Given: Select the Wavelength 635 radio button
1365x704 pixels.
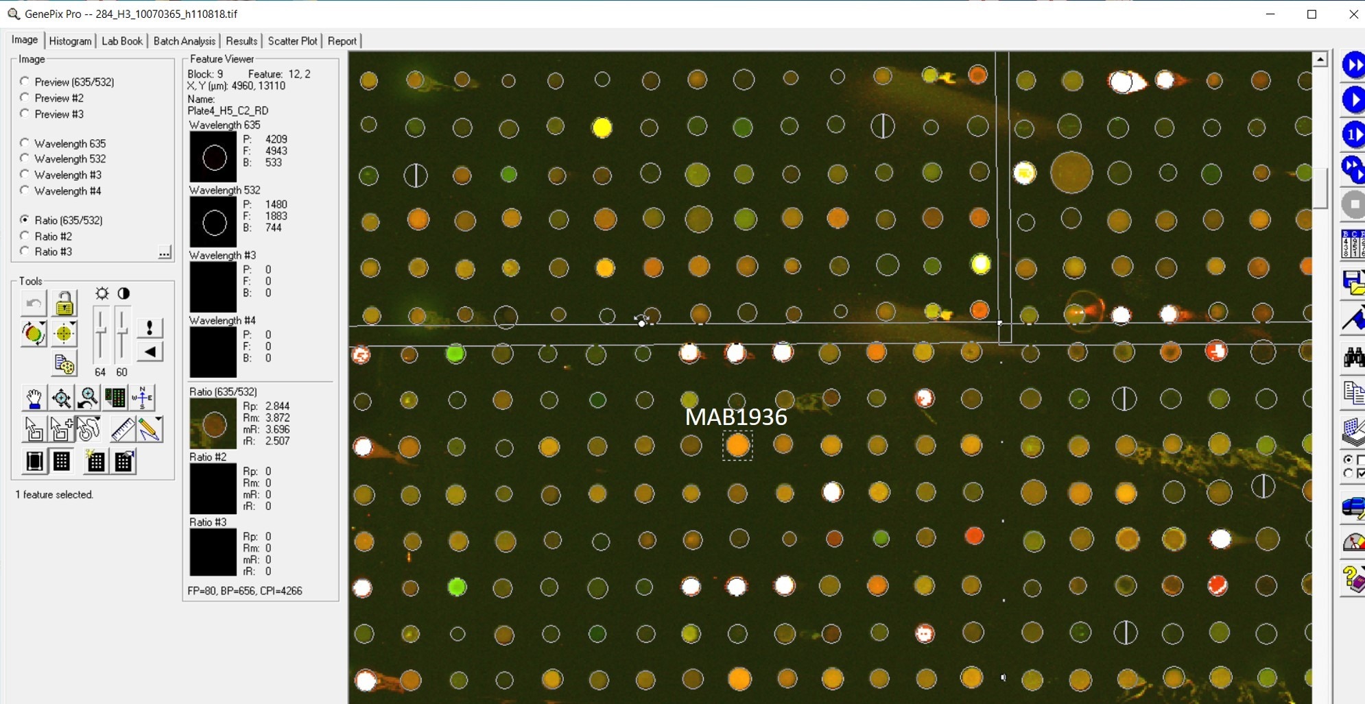Looking at the screenshot, I should tap(25, 143).
